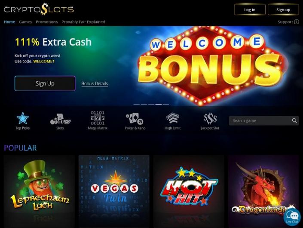303x228 pixels.
Task: Click the Support info icon
Action: 297,22
